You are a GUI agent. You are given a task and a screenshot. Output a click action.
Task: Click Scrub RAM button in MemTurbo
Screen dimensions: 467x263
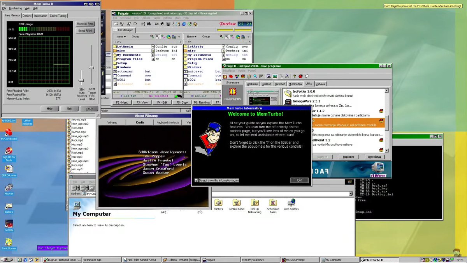click(85, 30)
